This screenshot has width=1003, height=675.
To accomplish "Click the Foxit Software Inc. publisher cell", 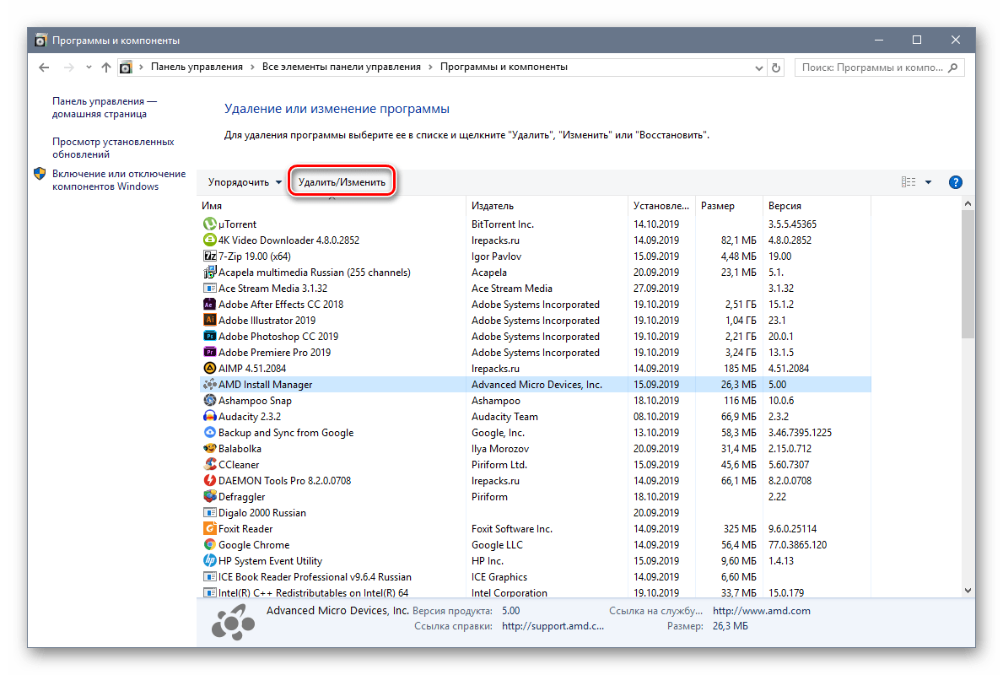I will pos(512,528).
